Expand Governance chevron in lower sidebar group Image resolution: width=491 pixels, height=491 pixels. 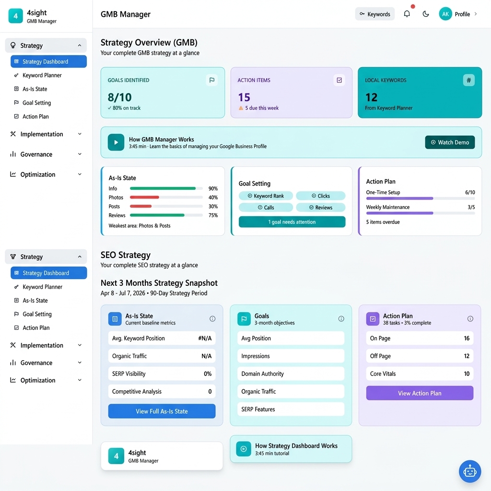pyautogui.click(x=80, y=362)
